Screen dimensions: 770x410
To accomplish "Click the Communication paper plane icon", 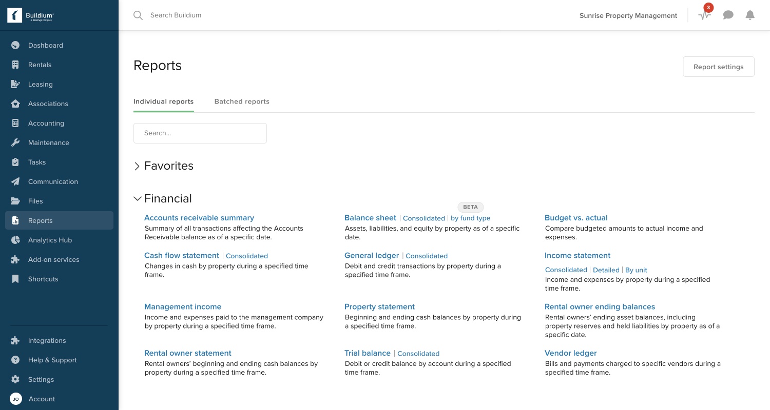I will click(15, 181).
